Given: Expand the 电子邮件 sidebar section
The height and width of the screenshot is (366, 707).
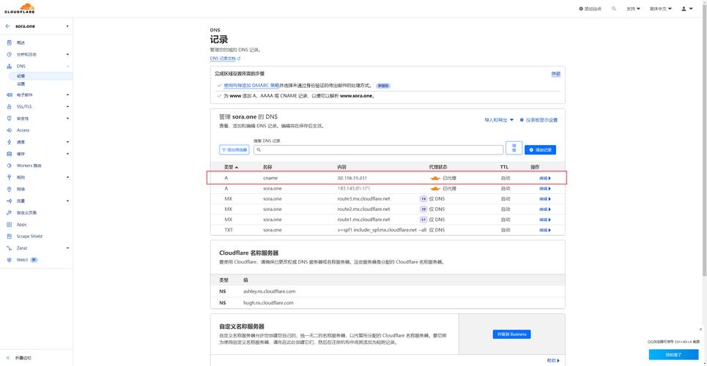Looking at the screenshot, I should coord(67,95).
